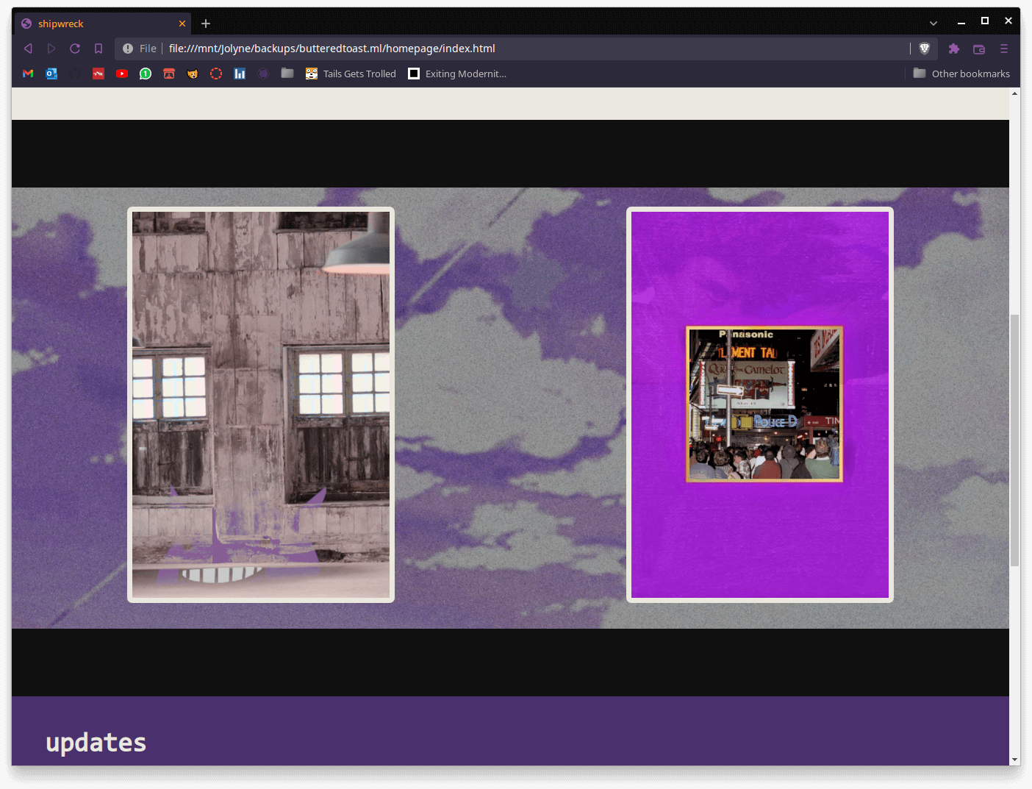Image resolution: width=1032 pixels, height=789 pixels.
Task: Switch to the shipwreck tab
Action: pyautogui.click(x=96, y=24)
